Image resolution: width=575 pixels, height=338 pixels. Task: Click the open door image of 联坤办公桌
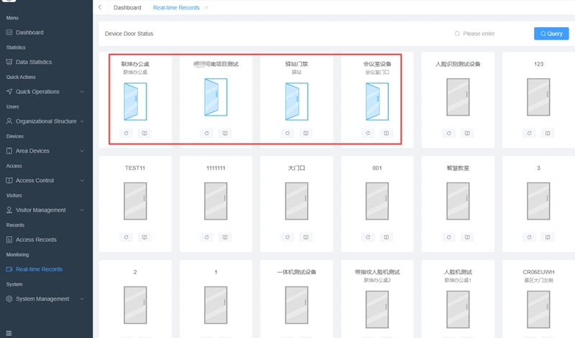(x=135, y=101)
